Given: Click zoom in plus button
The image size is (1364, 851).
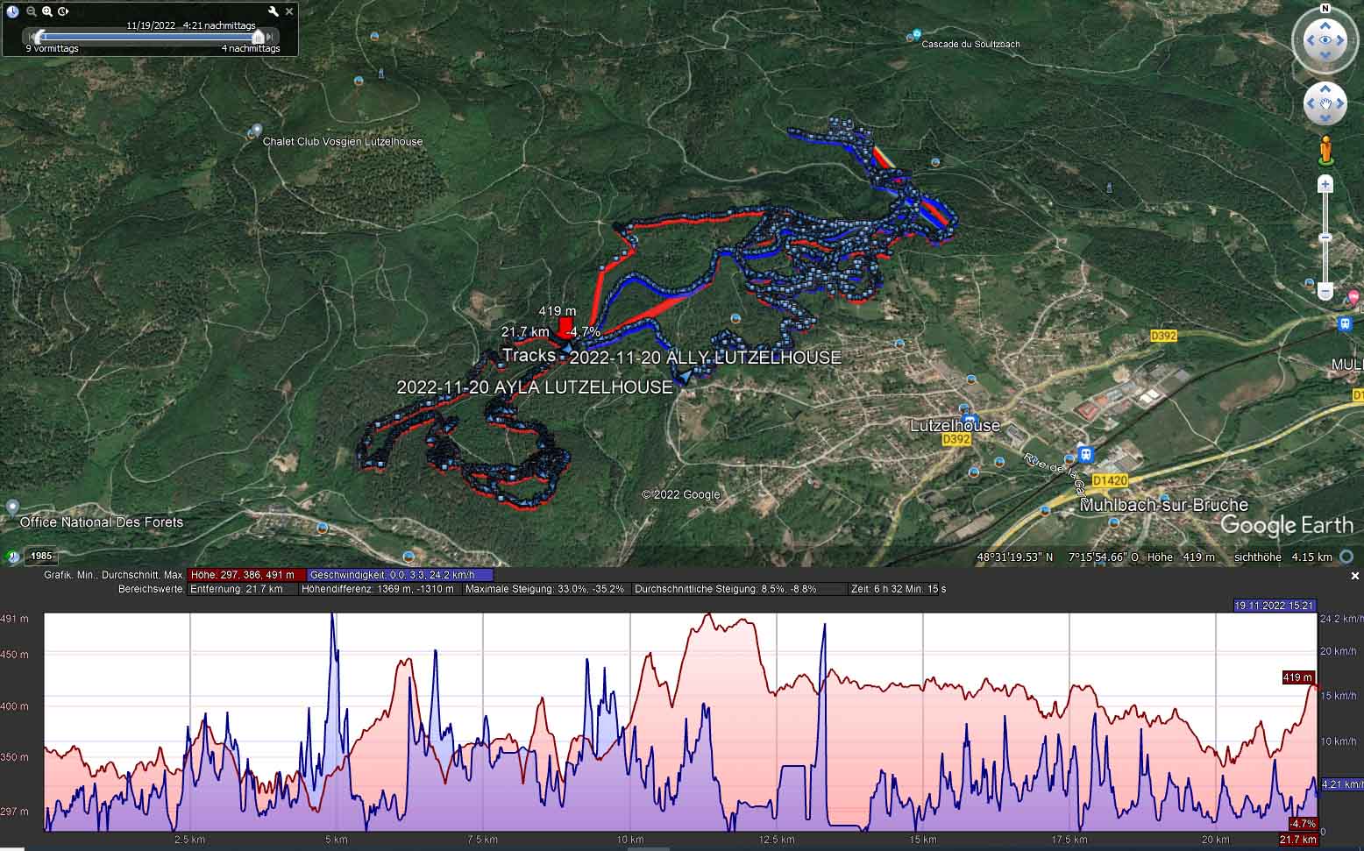Looking at the screenshot, I should pyautogui.click(x=1325, y=184).
